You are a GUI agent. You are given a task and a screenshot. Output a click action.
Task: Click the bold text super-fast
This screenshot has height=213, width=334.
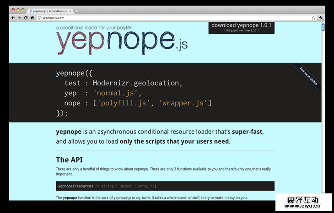(247, 132)
